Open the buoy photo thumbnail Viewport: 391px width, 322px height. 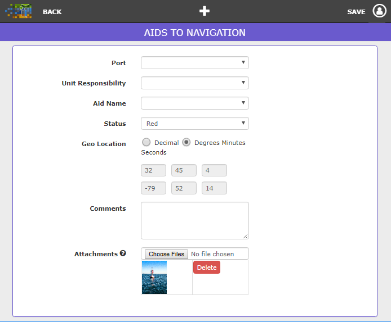point(154,277)
